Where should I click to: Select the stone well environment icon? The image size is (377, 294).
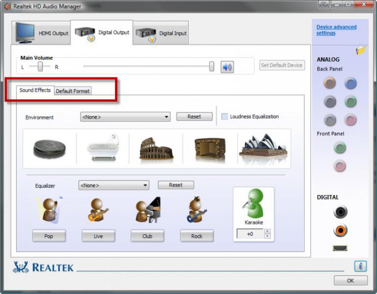[50, 149]
